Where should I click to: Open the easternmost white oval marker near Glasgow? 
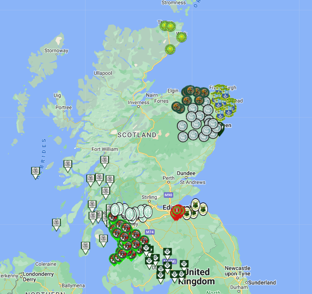coord(148,212)
